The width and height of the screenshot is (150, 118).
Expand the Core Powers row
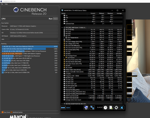click(64, 58)
